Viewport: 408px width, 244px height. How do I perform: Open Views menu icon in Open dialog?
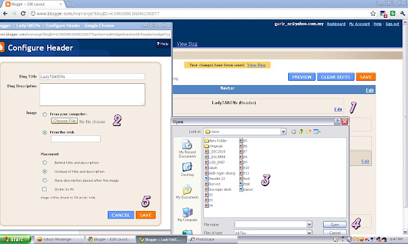[317, 132]
